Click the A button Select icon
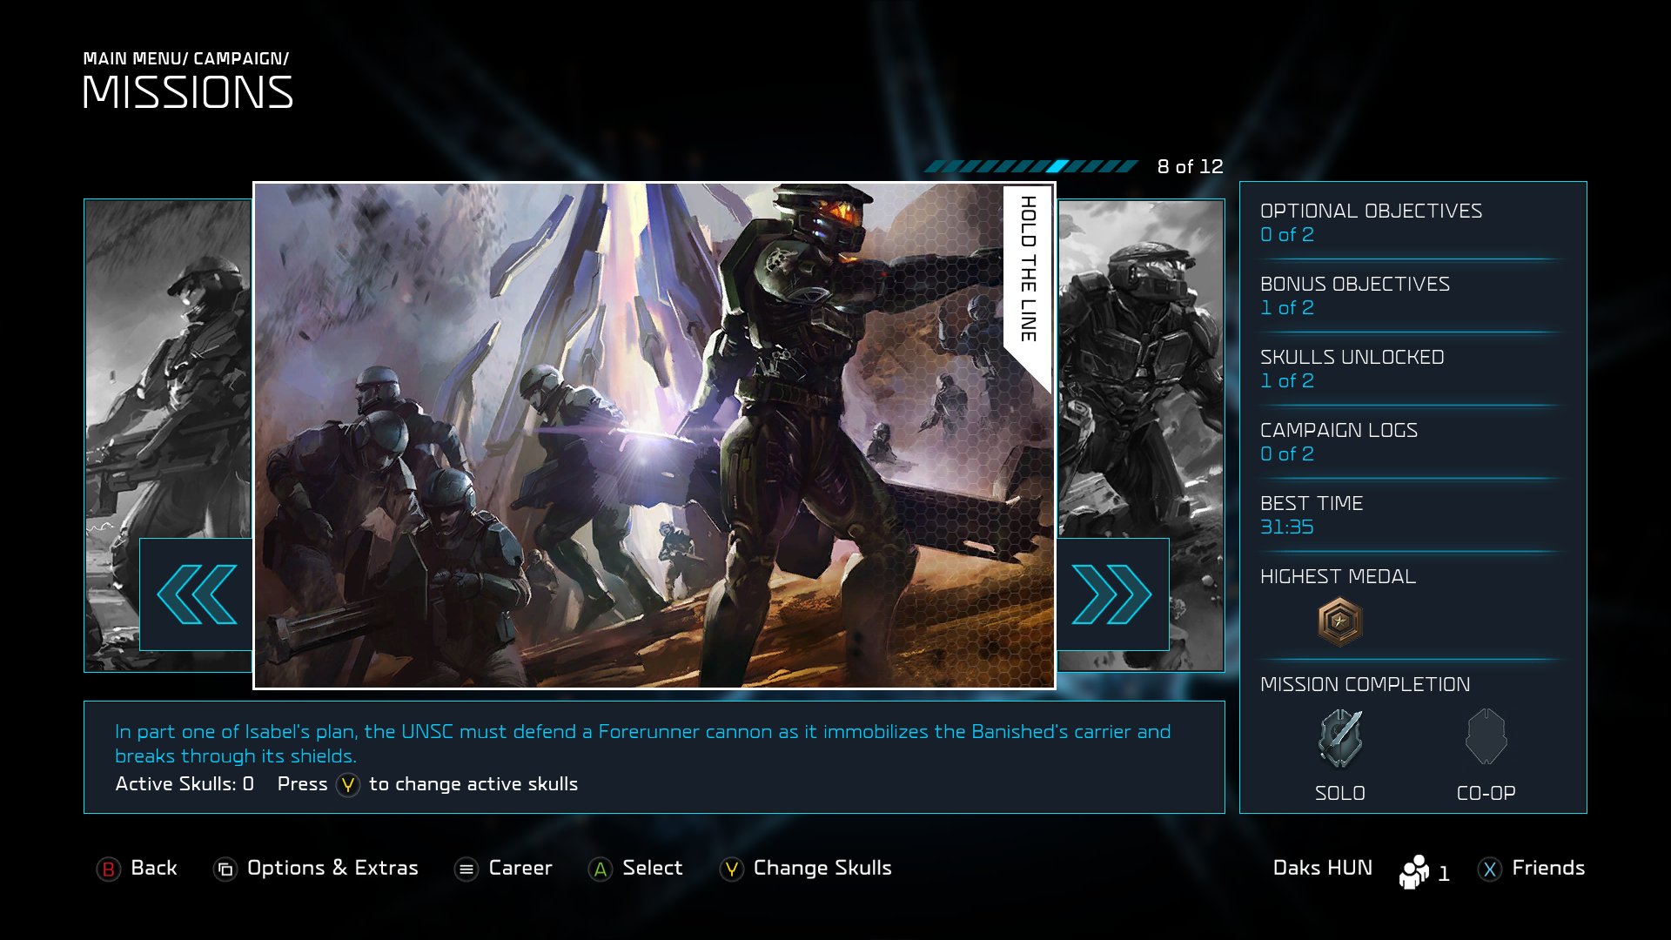 (601, 869)
